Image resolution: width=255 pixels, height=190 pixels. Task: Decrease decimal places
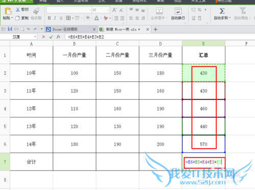(x=199, y=18)
